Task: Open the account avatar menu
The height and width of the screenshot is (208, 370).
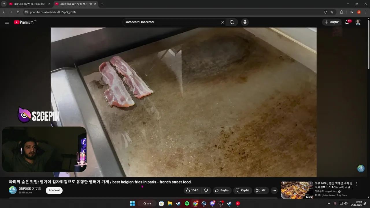Action: click(x=358, y=22)
